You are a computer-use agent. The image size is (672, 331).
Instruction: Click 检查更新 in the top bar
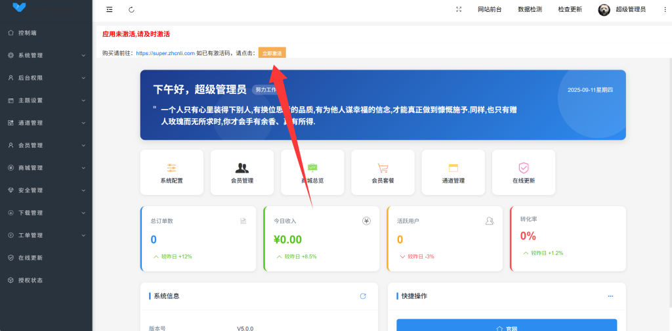pos(570,9)
